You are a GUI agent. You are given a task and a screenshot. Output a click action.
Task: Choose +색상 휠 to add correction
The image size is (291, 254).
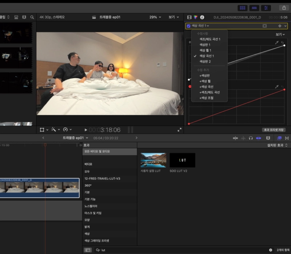point(205,81)
